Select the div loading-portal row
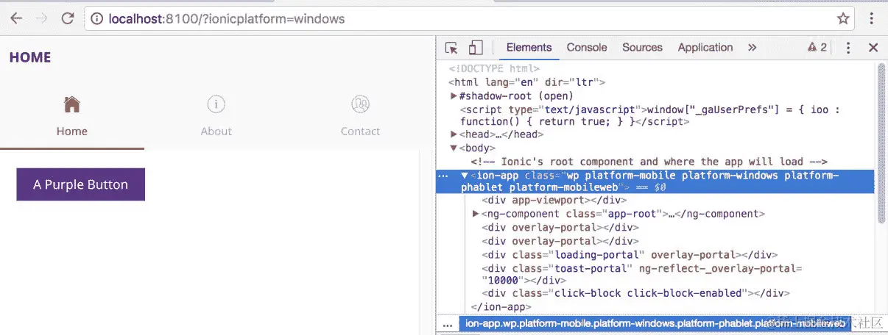This screenshot has height=335, width=888. 630,254
